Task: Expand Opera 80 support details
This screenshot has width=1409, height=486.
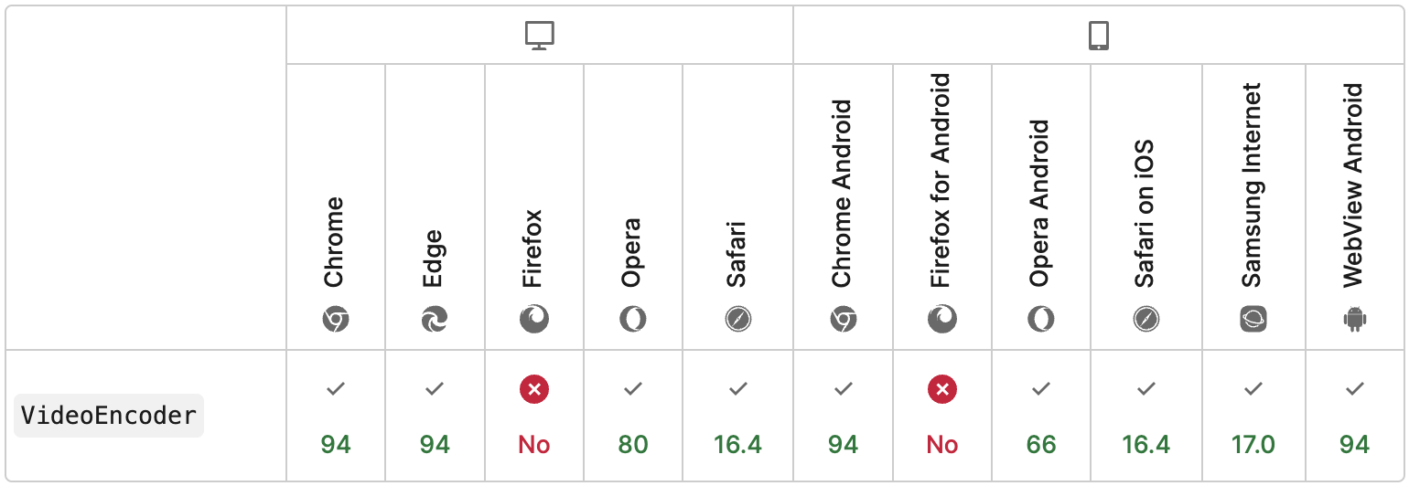Action: [x=633, y=416]
